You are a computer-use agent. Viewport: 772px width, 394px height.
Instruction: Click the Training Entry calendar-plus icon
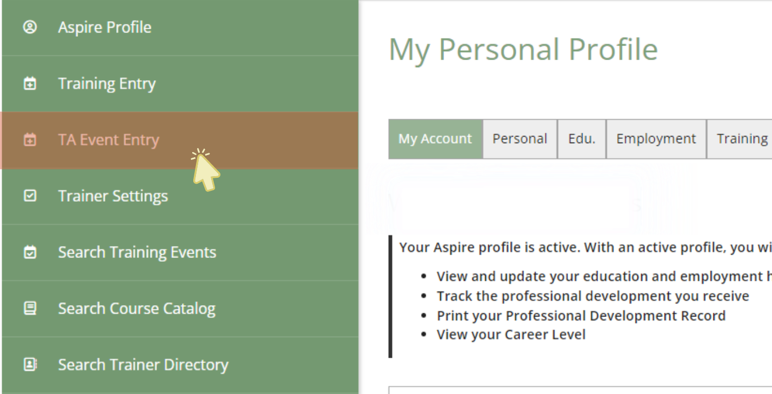tap(30, 83)
